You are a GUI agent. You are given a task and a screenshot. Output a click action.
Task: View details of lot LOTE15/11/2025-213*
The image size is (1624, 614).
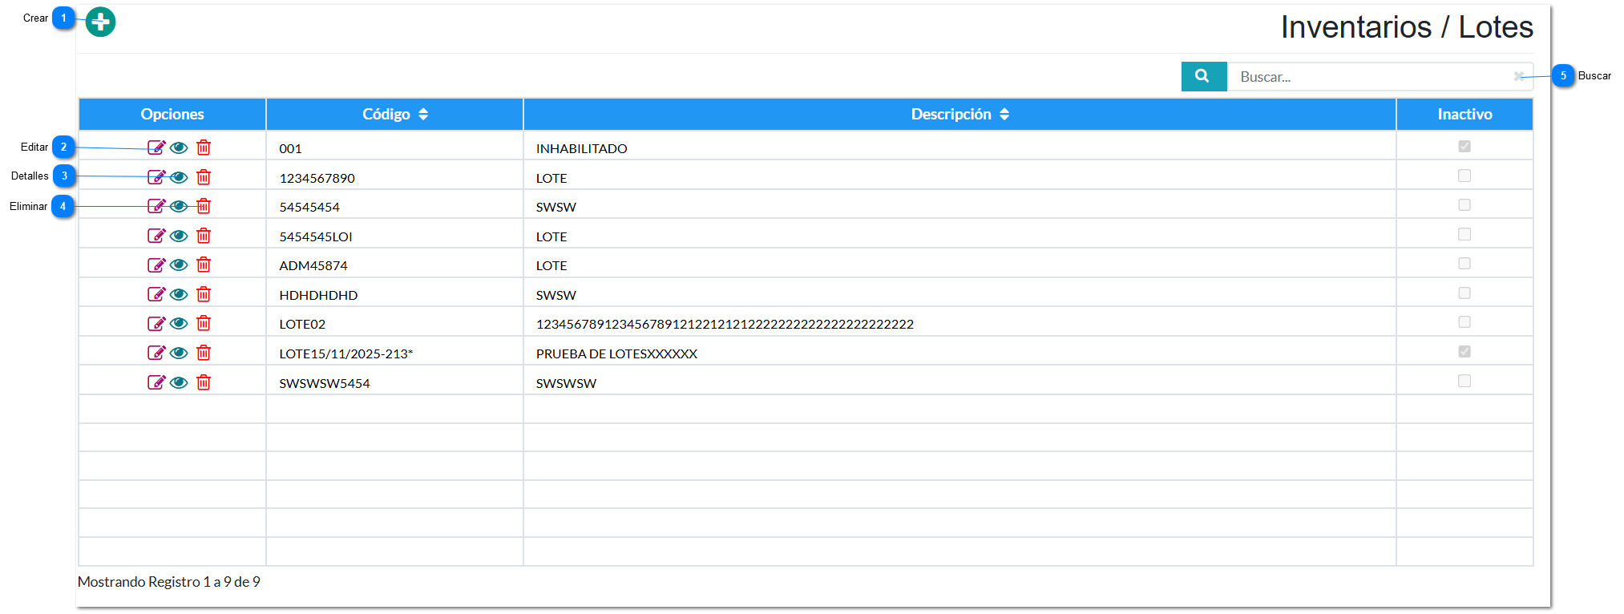pos(180,353)
